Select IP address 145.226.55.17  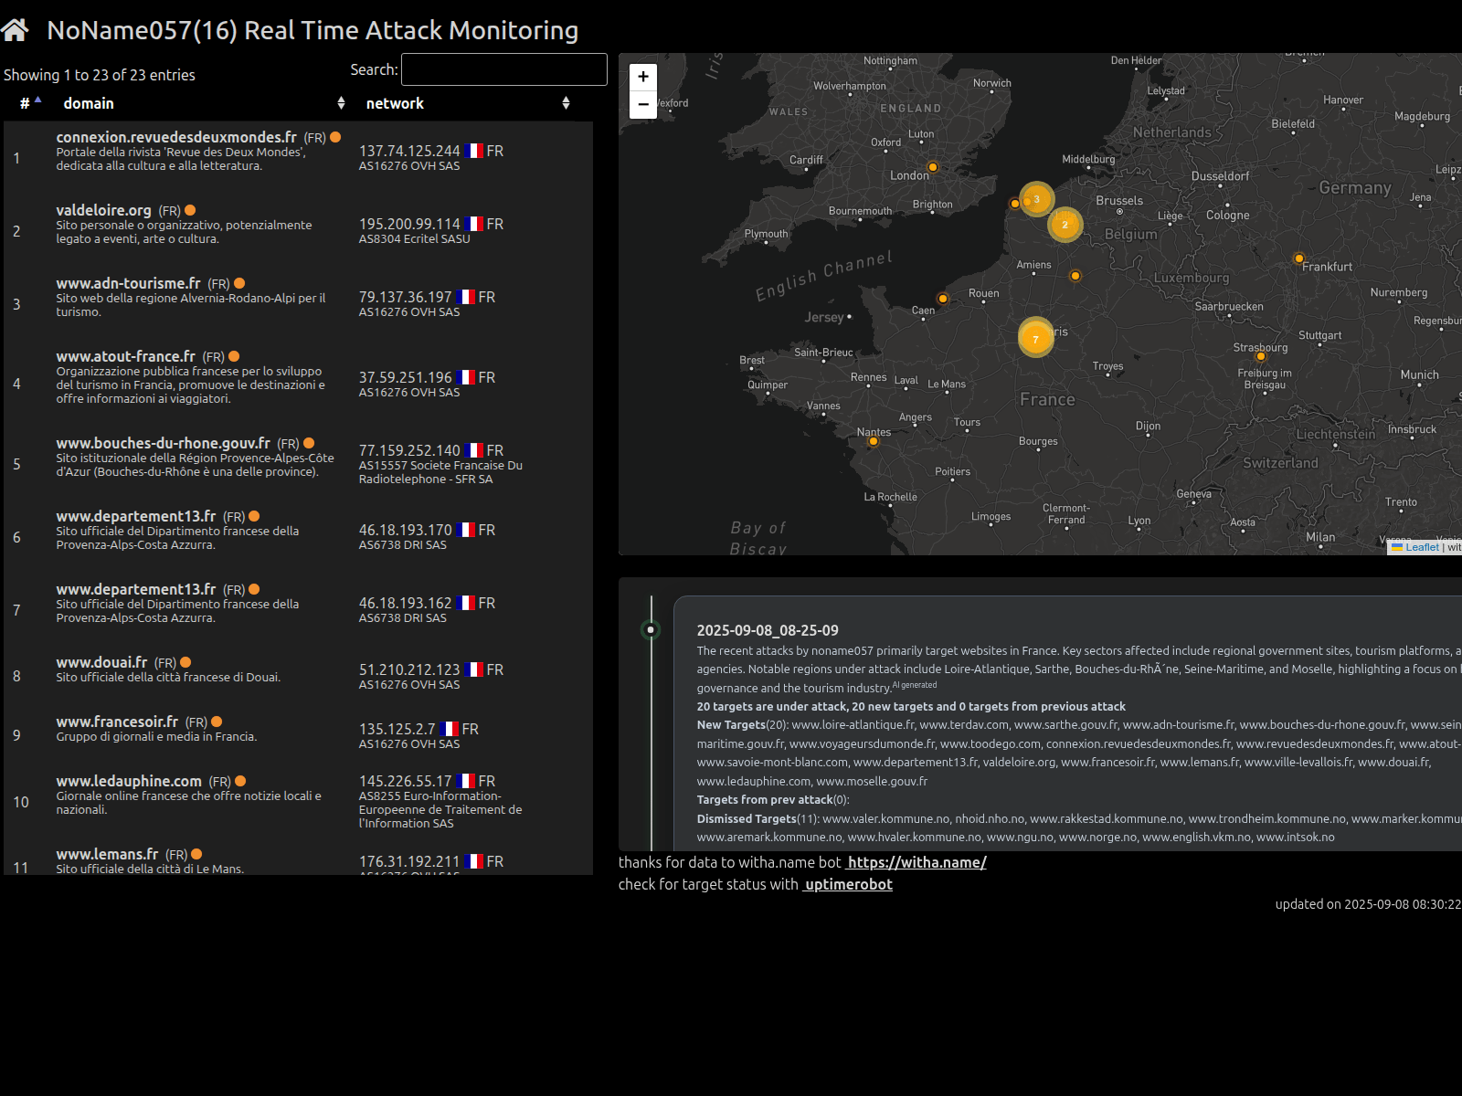[x=406, y=781]
